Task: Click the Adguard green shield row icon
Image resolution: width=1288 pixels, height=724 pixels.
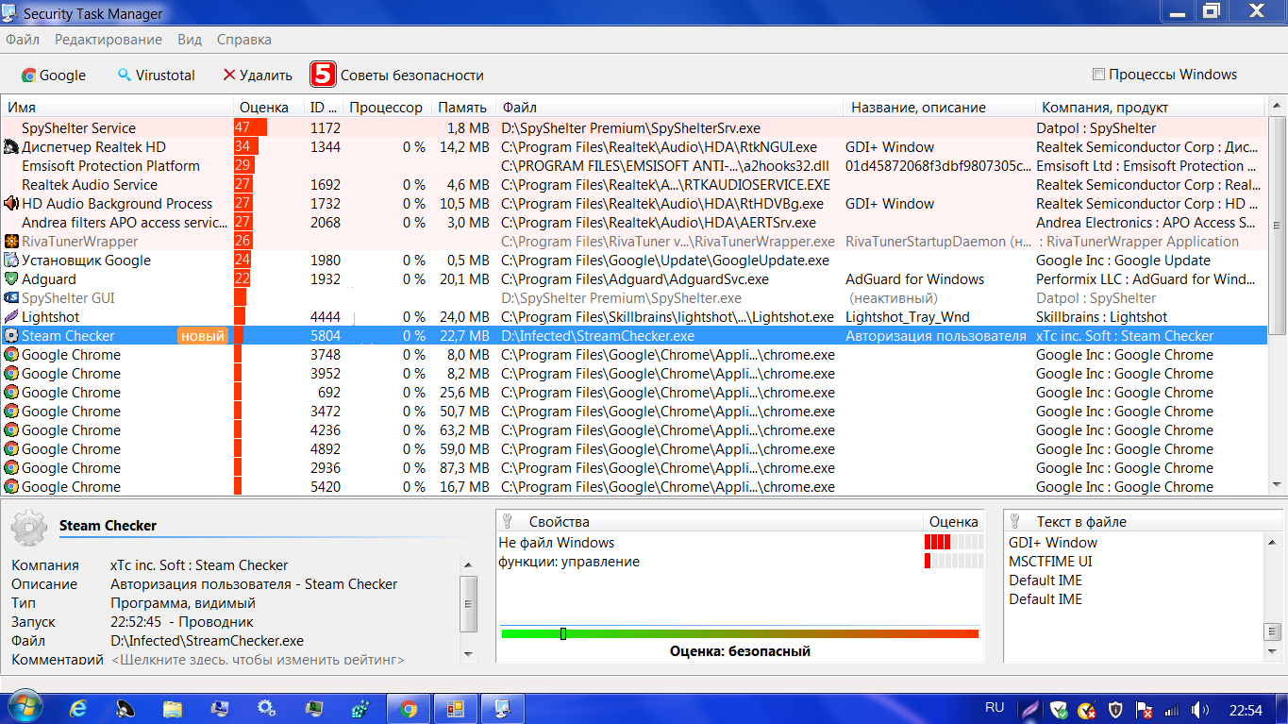Action: 11,279
